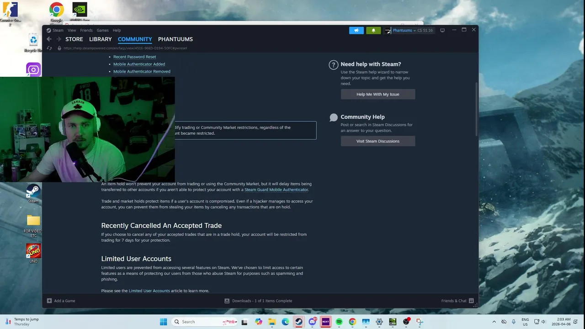
Task: Open the Steam desktop shortcut
Action: (x=33, y=193)
